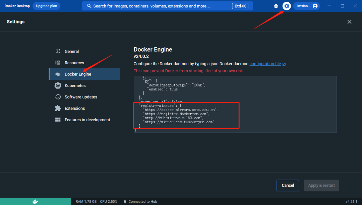Open the troubleshoot bug icon
362x205 pixels.
pos(276,6)
